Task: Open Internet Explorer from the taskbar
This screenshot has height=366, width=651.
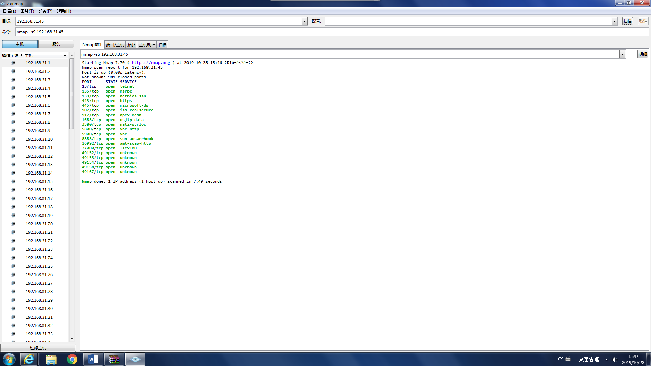Action: point(29,359)
